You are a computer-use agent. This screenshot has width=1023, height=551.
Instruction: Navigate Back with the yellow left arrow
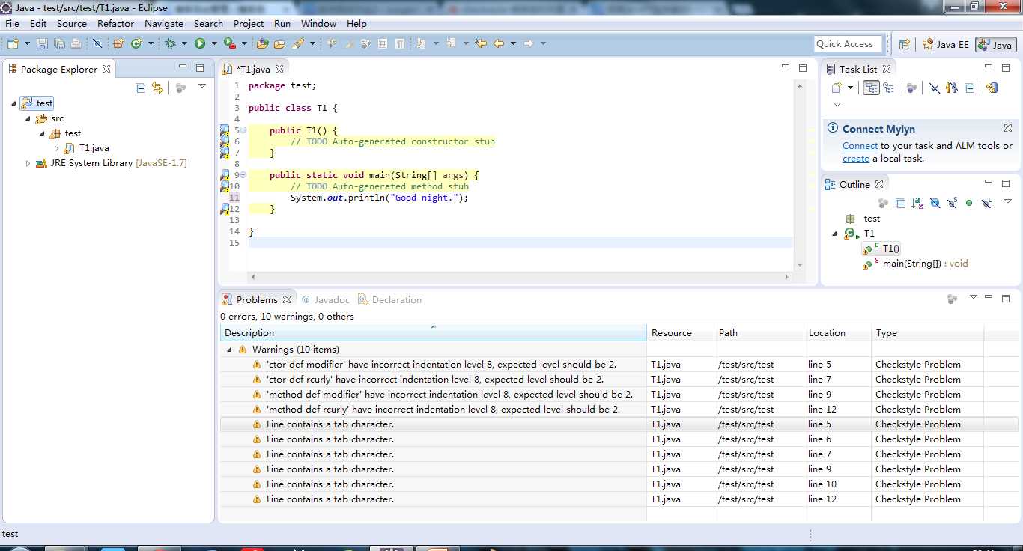pos(499,44)
